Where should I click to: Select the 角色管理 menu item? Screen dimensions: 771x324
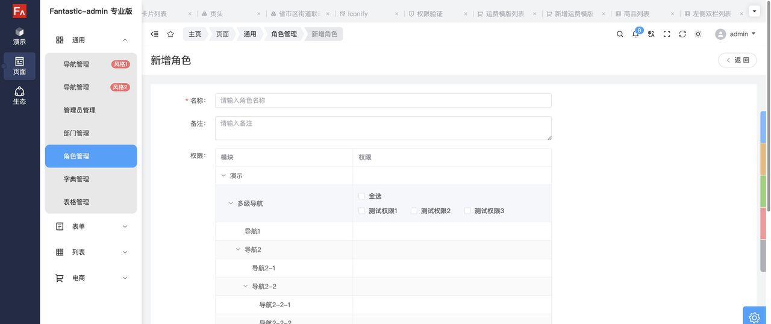point(91,156)
